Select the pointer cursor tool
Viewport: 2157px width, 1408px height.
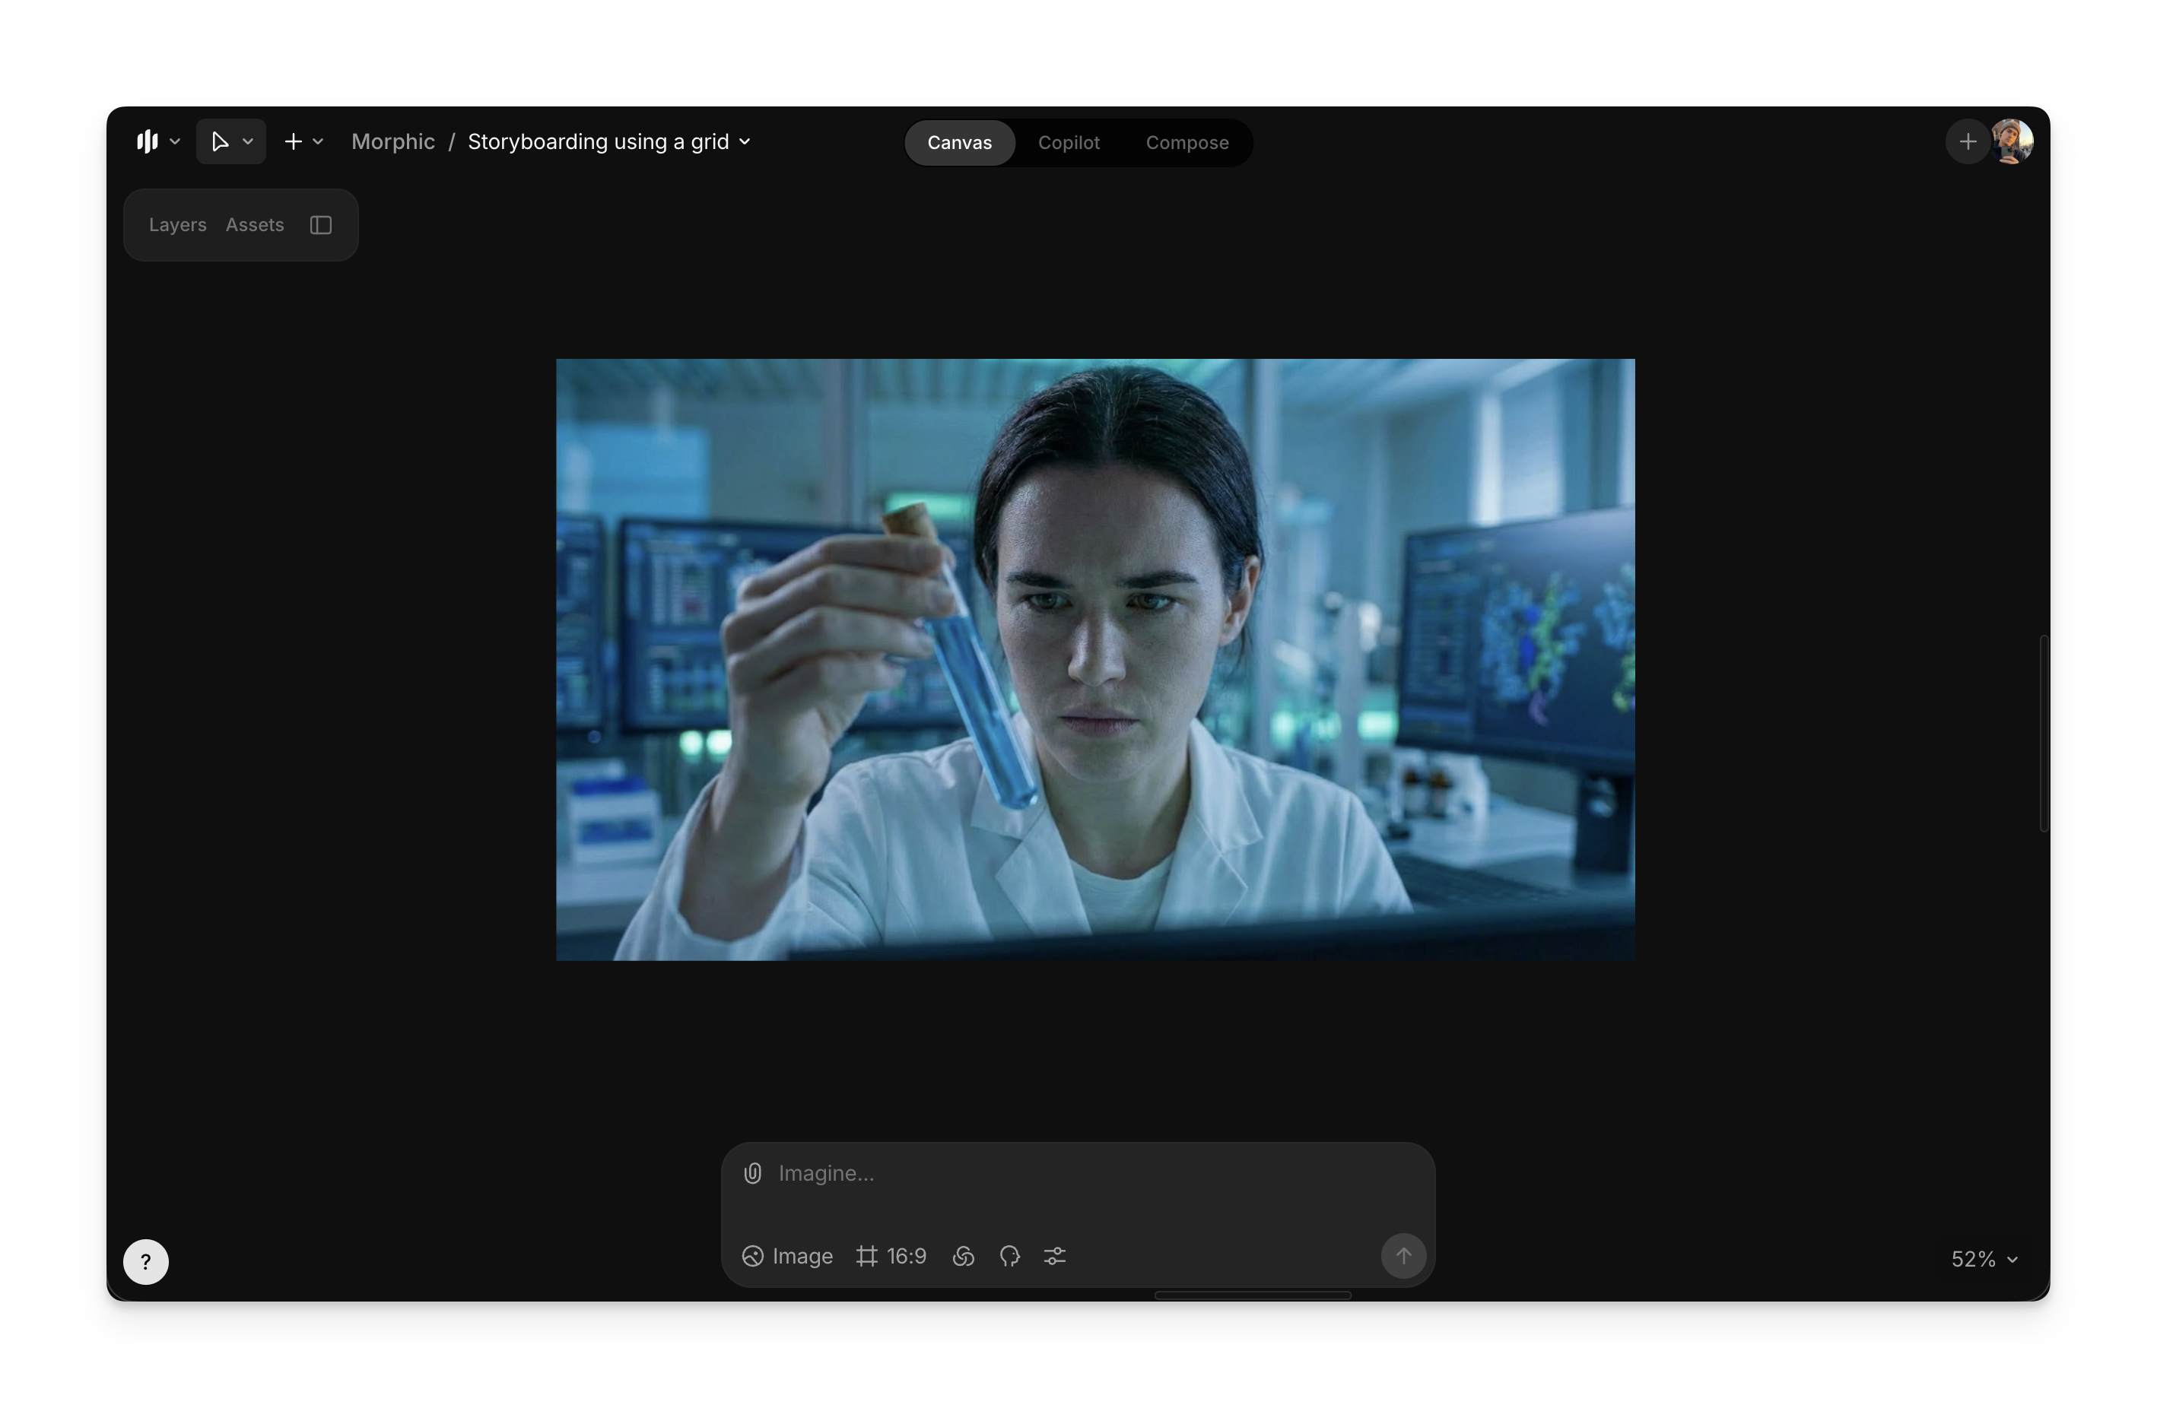[219, 141]
